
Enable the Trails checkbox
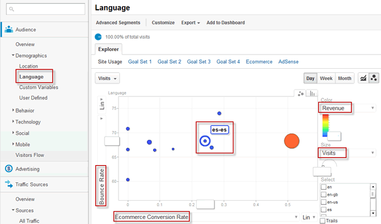coord(323,220)
